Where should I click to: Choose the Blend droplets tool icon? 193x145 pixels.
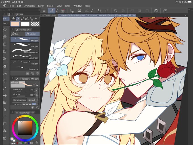coord(27,19)
